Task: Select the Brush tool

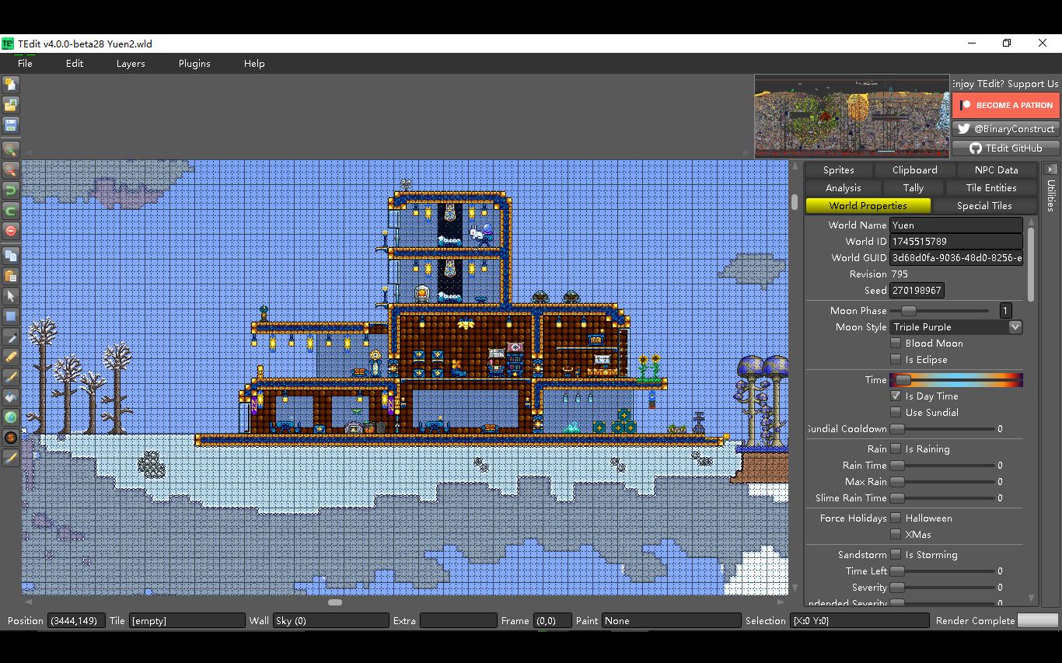Action: coord(11,377)
